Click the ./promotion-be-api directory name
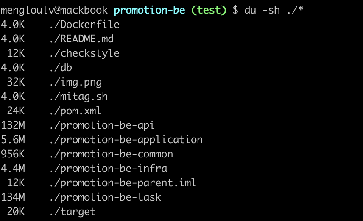 click(102, 125)
